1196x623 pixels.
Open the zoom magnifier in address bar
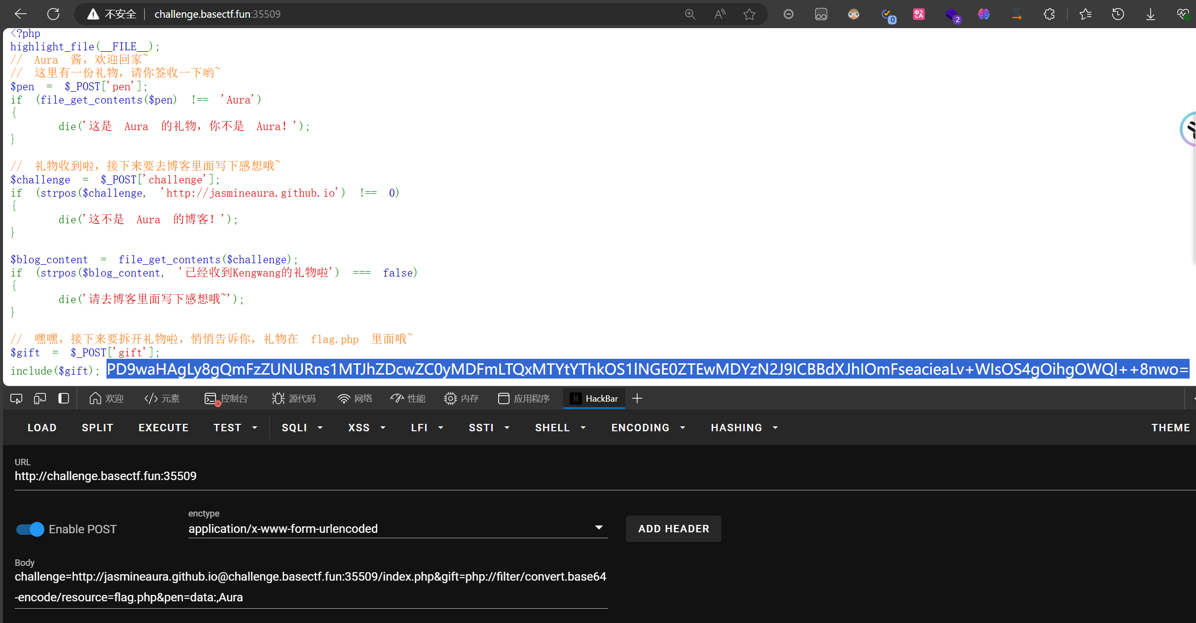coord(690,14)
